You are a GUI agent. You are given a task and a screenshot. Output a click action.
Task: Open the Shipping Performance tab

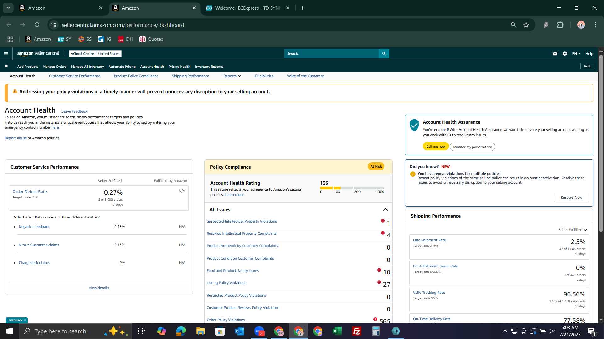coord(190,76)
